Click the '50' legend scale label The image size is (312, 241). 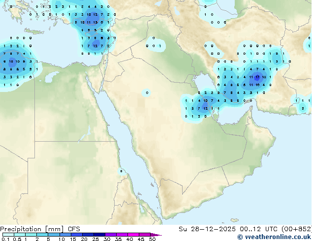click(153, 239)
